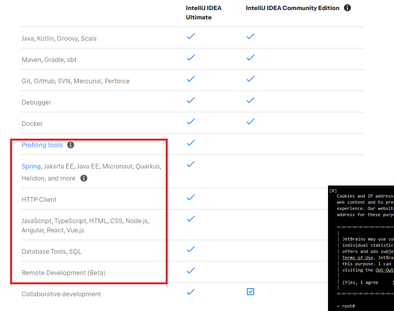
Task: Click 'Docker' row label
Action: 32,124
